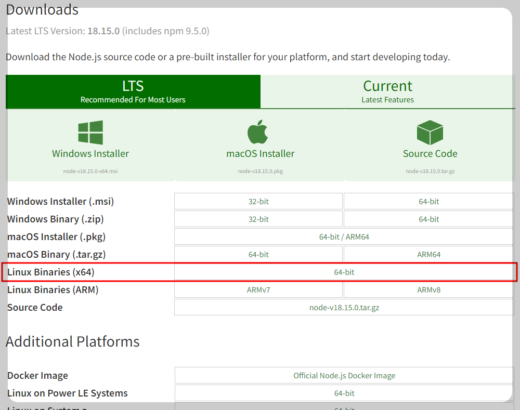Image resolution: width=520 pixels, height=410 pixels.
Task: Open Official Node.js Docker Image link
Action: (x=344, y=375)
